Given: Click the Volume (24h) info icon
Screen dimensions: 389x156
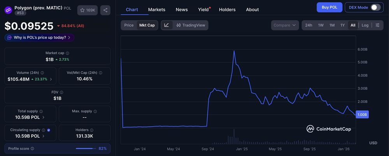Looking at the screenshot, I should click(x=42, y=73).
